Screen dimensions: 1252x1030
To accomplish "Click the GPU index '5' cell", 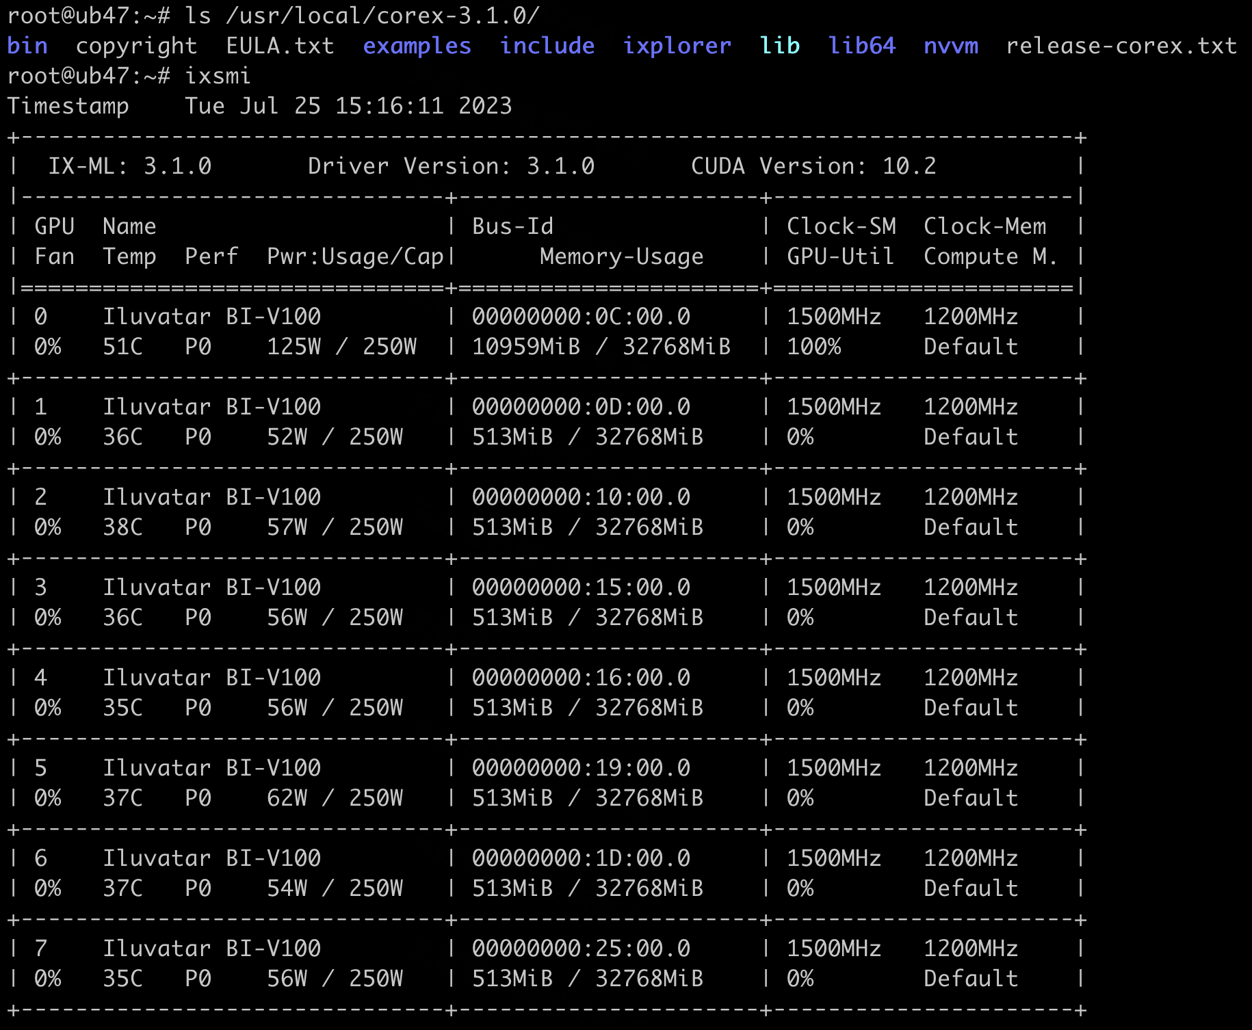I will tap(40, 768).
